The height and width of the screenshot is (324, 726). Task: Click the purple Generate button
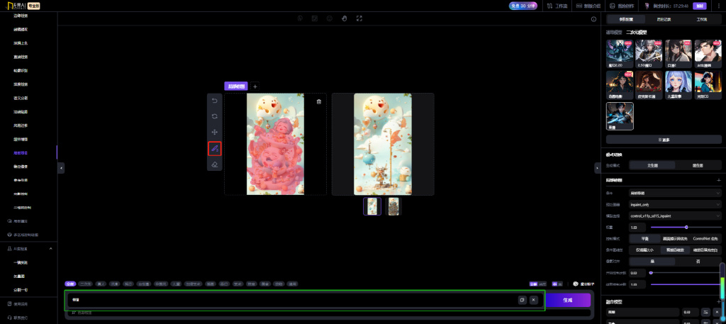point(568,300)
